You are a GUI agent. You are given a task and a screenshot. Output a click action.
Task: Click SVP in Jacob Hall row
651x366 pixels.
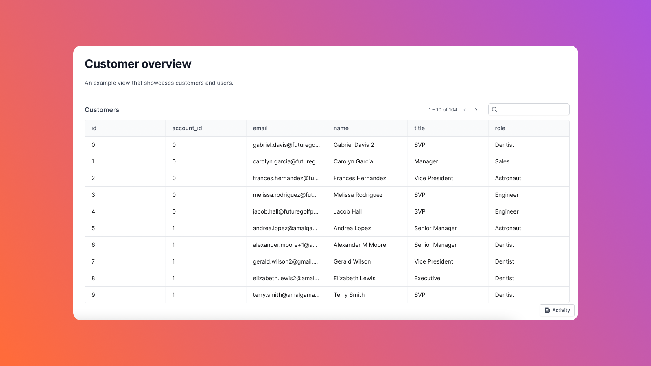click(419, 211)
